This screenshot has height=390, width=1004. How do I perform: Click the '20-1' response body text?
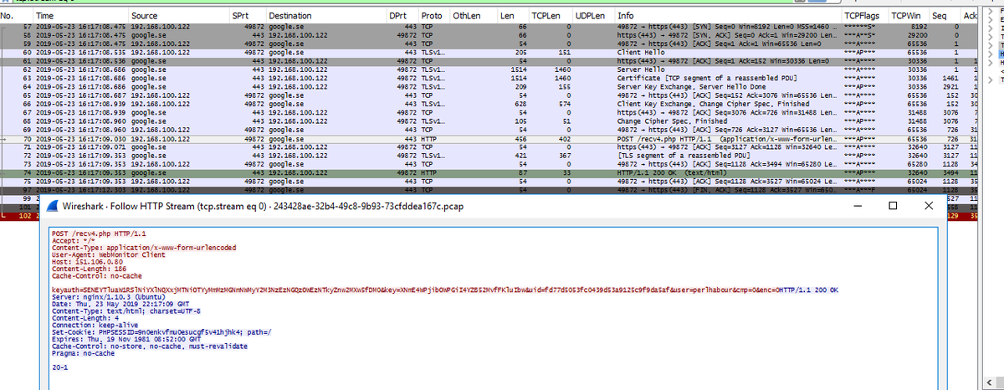coord(59,367)
